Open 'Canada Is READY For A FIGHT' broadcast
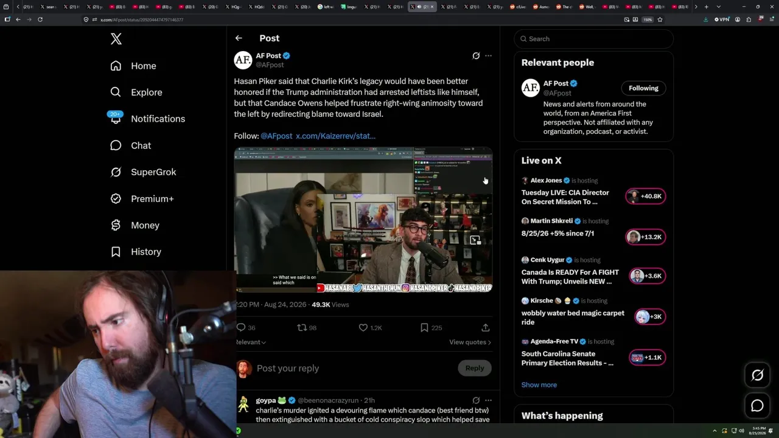This screenshot has width=779, height=438. pyautogui.click(x=570, y=277)
